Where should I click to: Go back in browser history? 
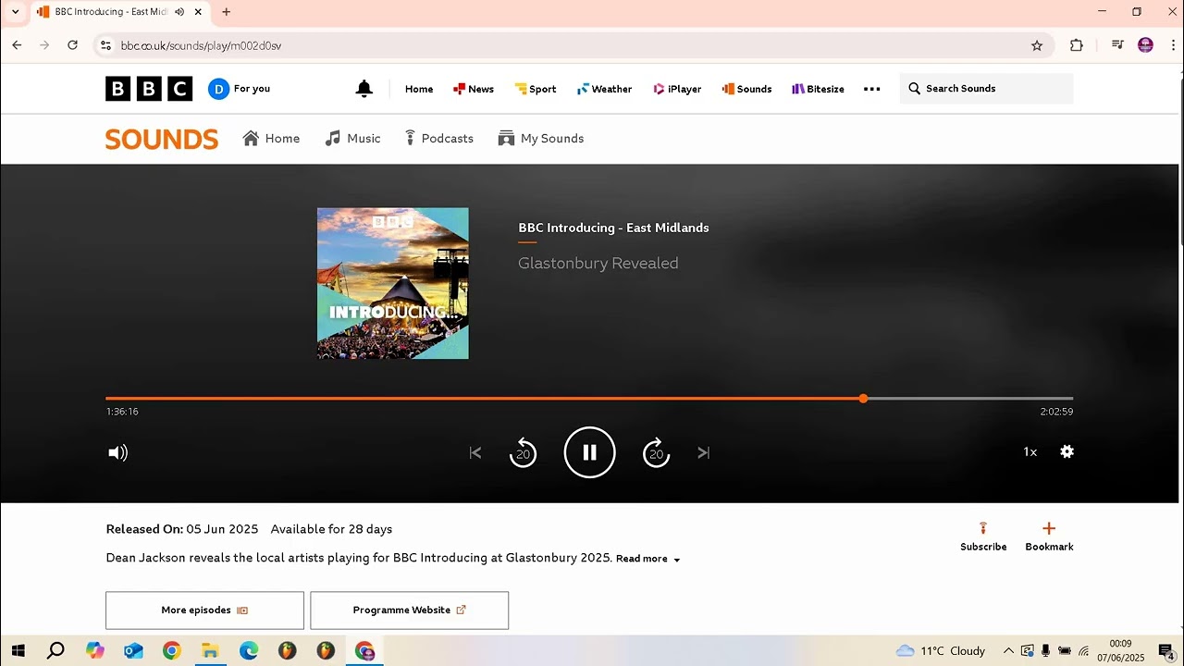[x=17, y=45]
